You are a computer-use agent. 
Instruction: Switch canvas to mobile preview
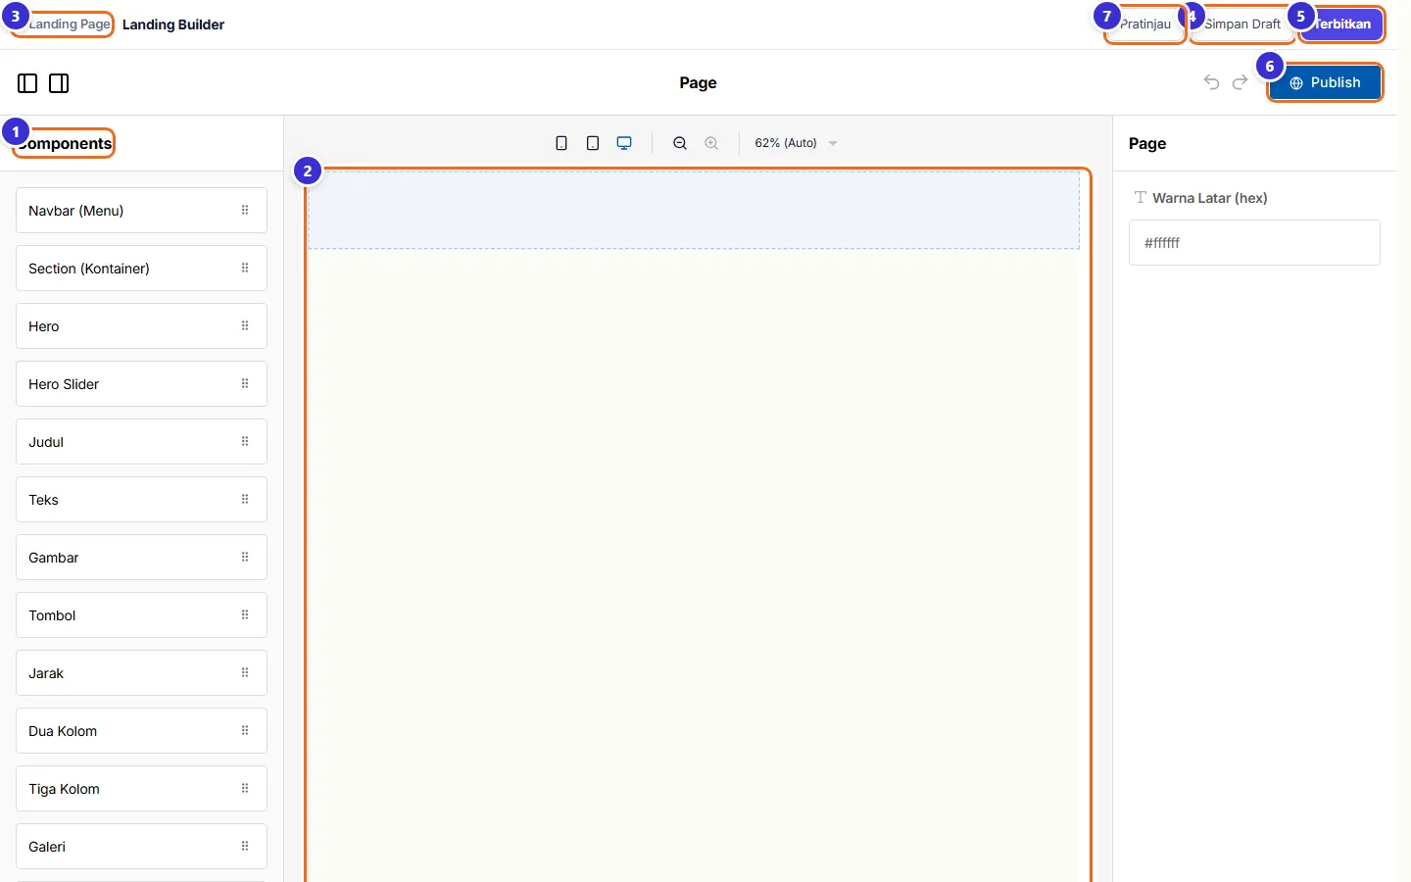(x=561, y=143)
